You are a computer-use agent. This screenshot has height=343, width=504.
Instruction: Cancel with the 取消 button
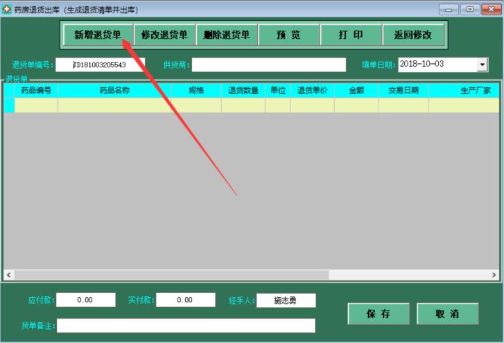click(447, 314)
